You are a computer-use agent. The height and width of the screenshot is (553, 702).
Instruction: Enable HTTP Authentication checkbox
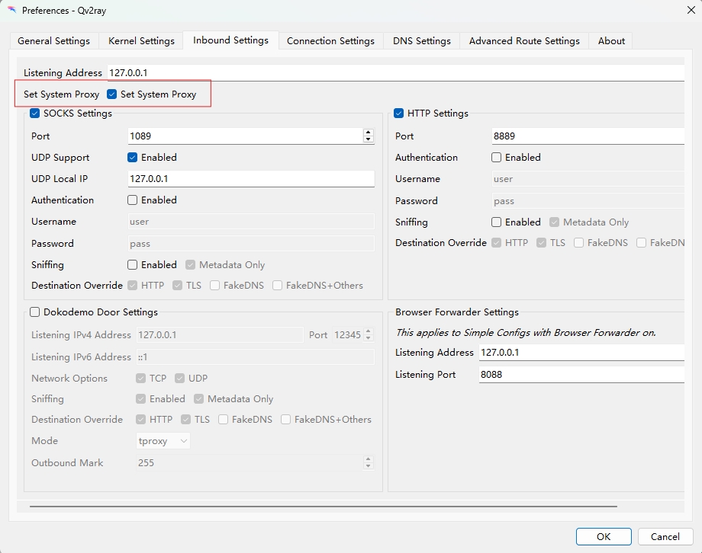click(x=496, y=158)
